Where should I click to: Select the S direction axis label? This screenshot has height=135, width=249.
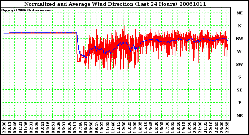coord(240,77)
